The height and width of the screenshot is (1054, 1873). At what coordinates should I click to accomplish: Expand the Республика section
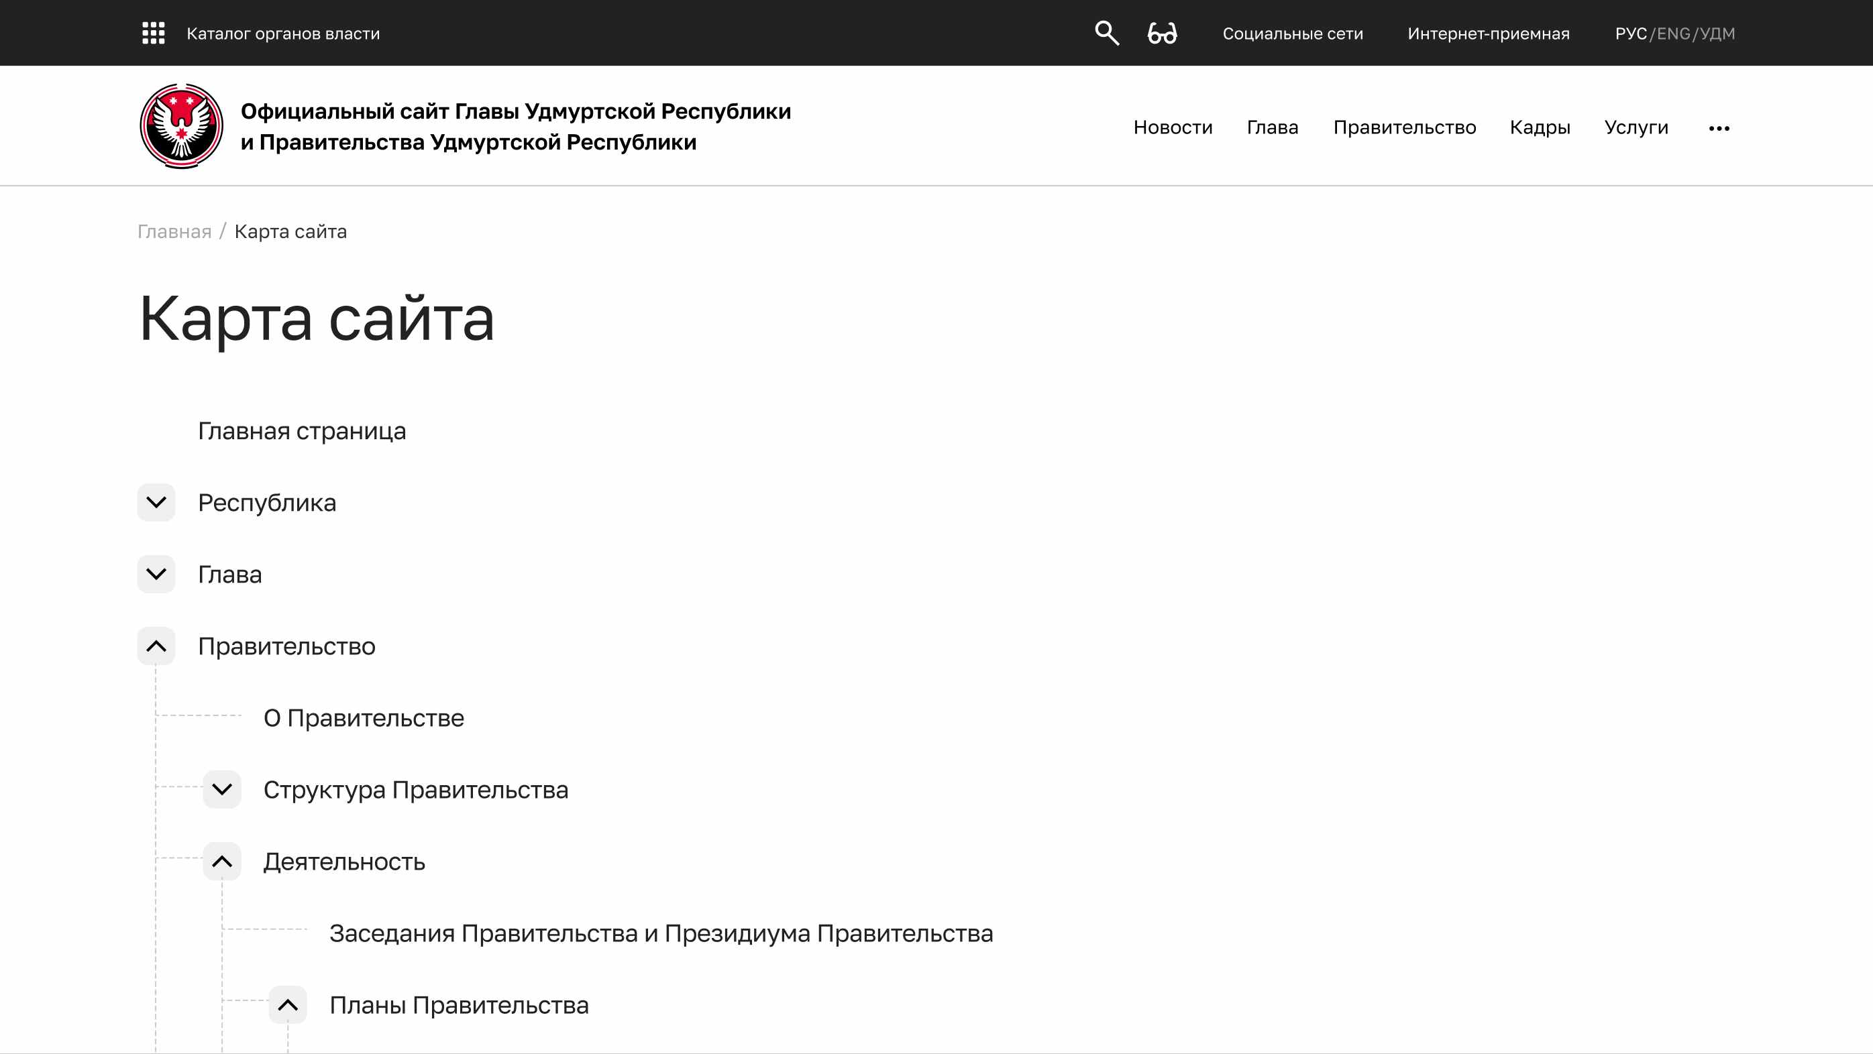point(156,502)
